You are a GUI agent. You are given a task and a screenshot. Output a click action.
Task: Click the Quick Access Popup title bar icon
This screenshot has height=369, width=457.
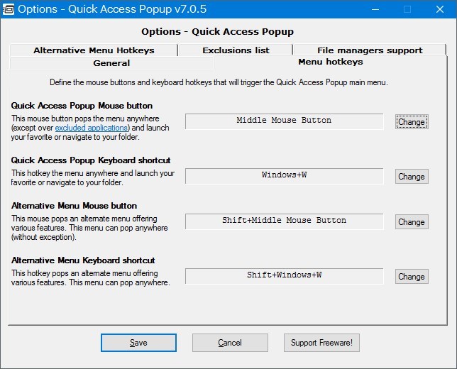pos(9,9)
